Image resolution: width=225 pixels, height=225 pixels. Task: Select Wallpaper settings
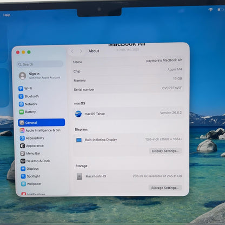click(x=31, y=184)
